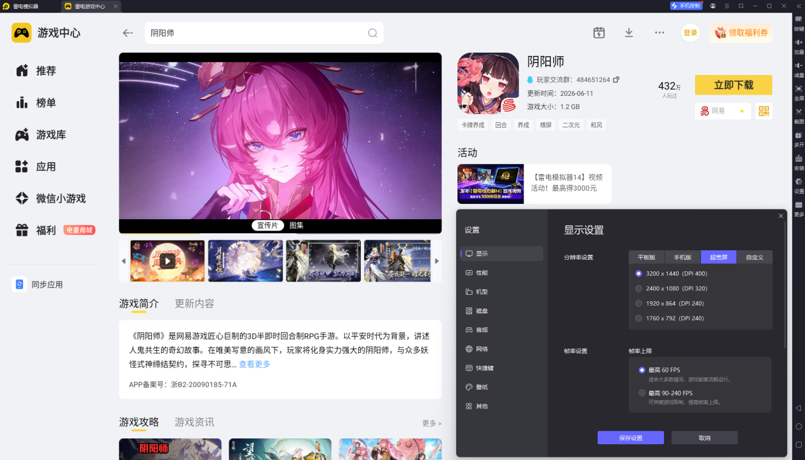Screen dimensions: 805x460
Task: Click the three-dot more options icon in header
Action: 660,32
